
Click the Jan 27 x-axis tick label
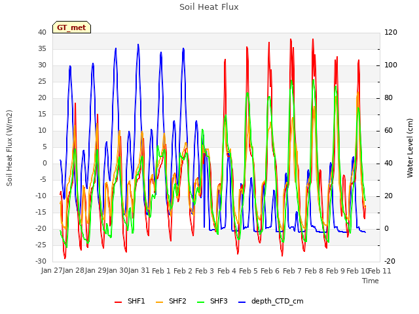point(52,271)
